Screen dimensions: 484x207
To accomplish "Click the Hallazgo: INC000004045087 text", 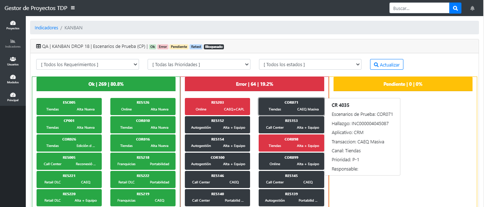I will (x=360, y=123).
